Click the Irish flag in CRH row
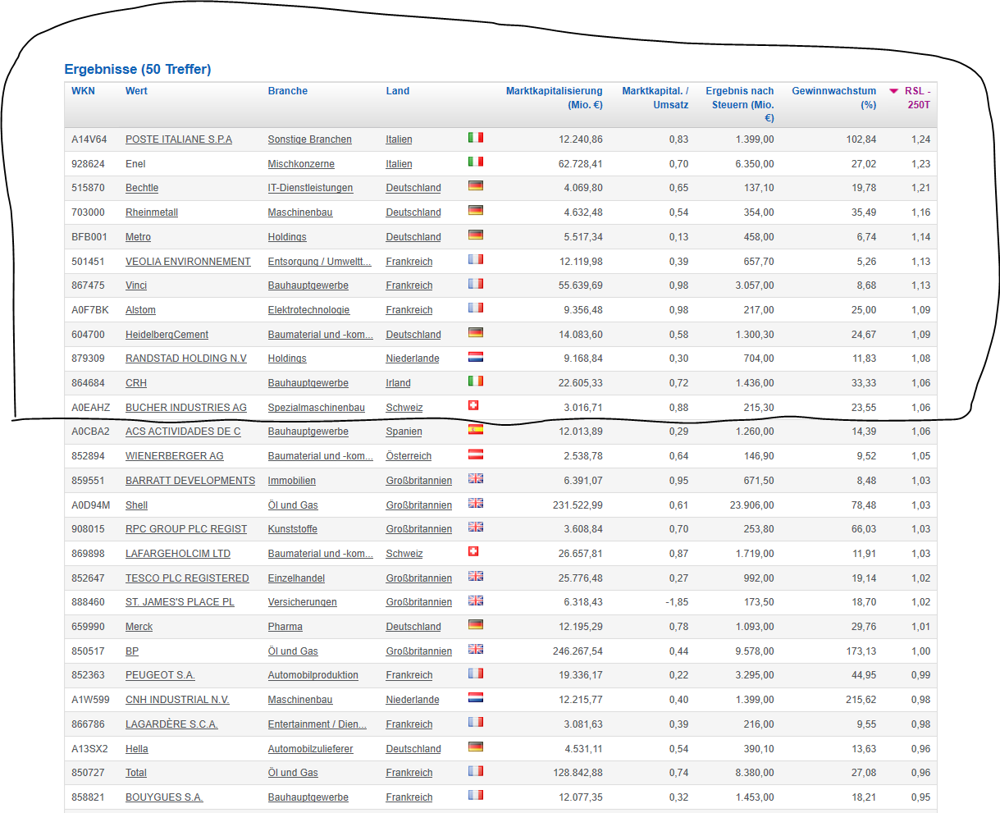The height and width of the screenshot is (813, 1000). point(476,381)
